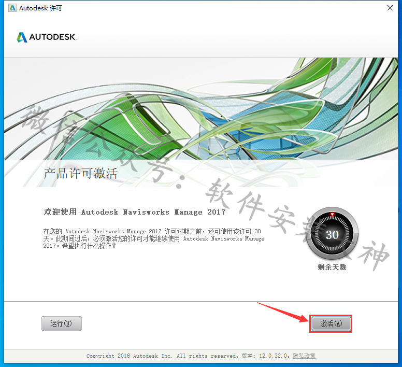Close the Autodesk 许可 dialog
Screen dimensions: 402x367
[390, 8]
